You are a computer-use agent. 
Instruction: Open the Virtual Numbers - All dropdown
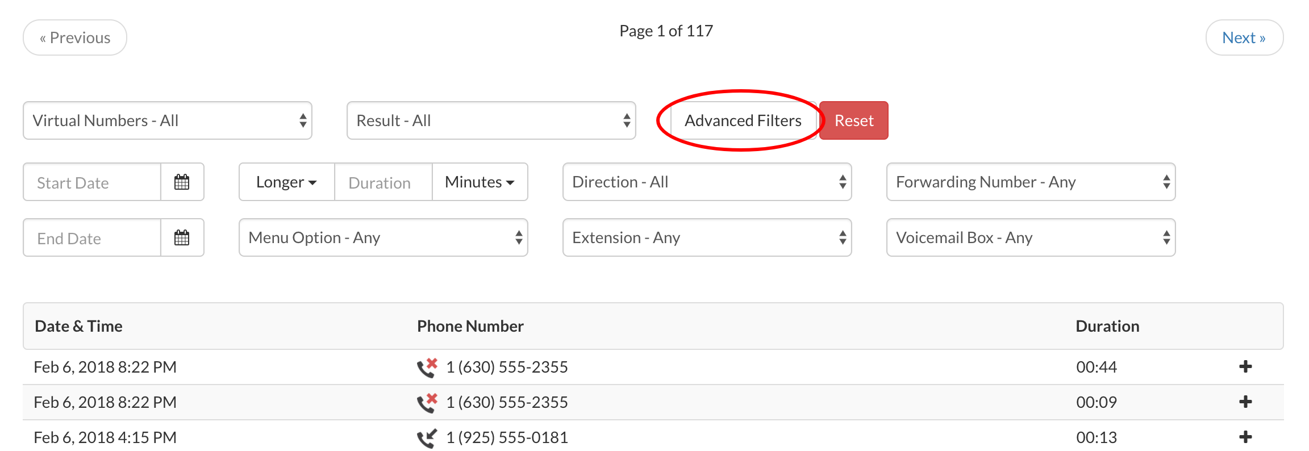(x=168, y=120)
